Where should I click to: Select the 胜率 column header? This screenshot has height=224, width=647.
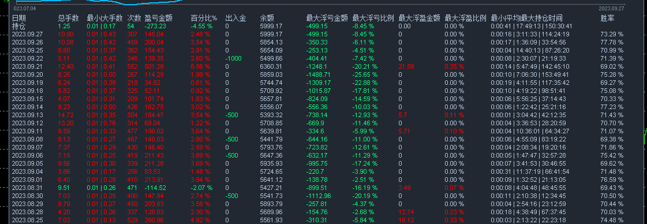(607, 18)
